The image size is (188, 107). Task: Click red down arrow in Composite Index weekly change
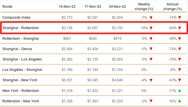151,18
